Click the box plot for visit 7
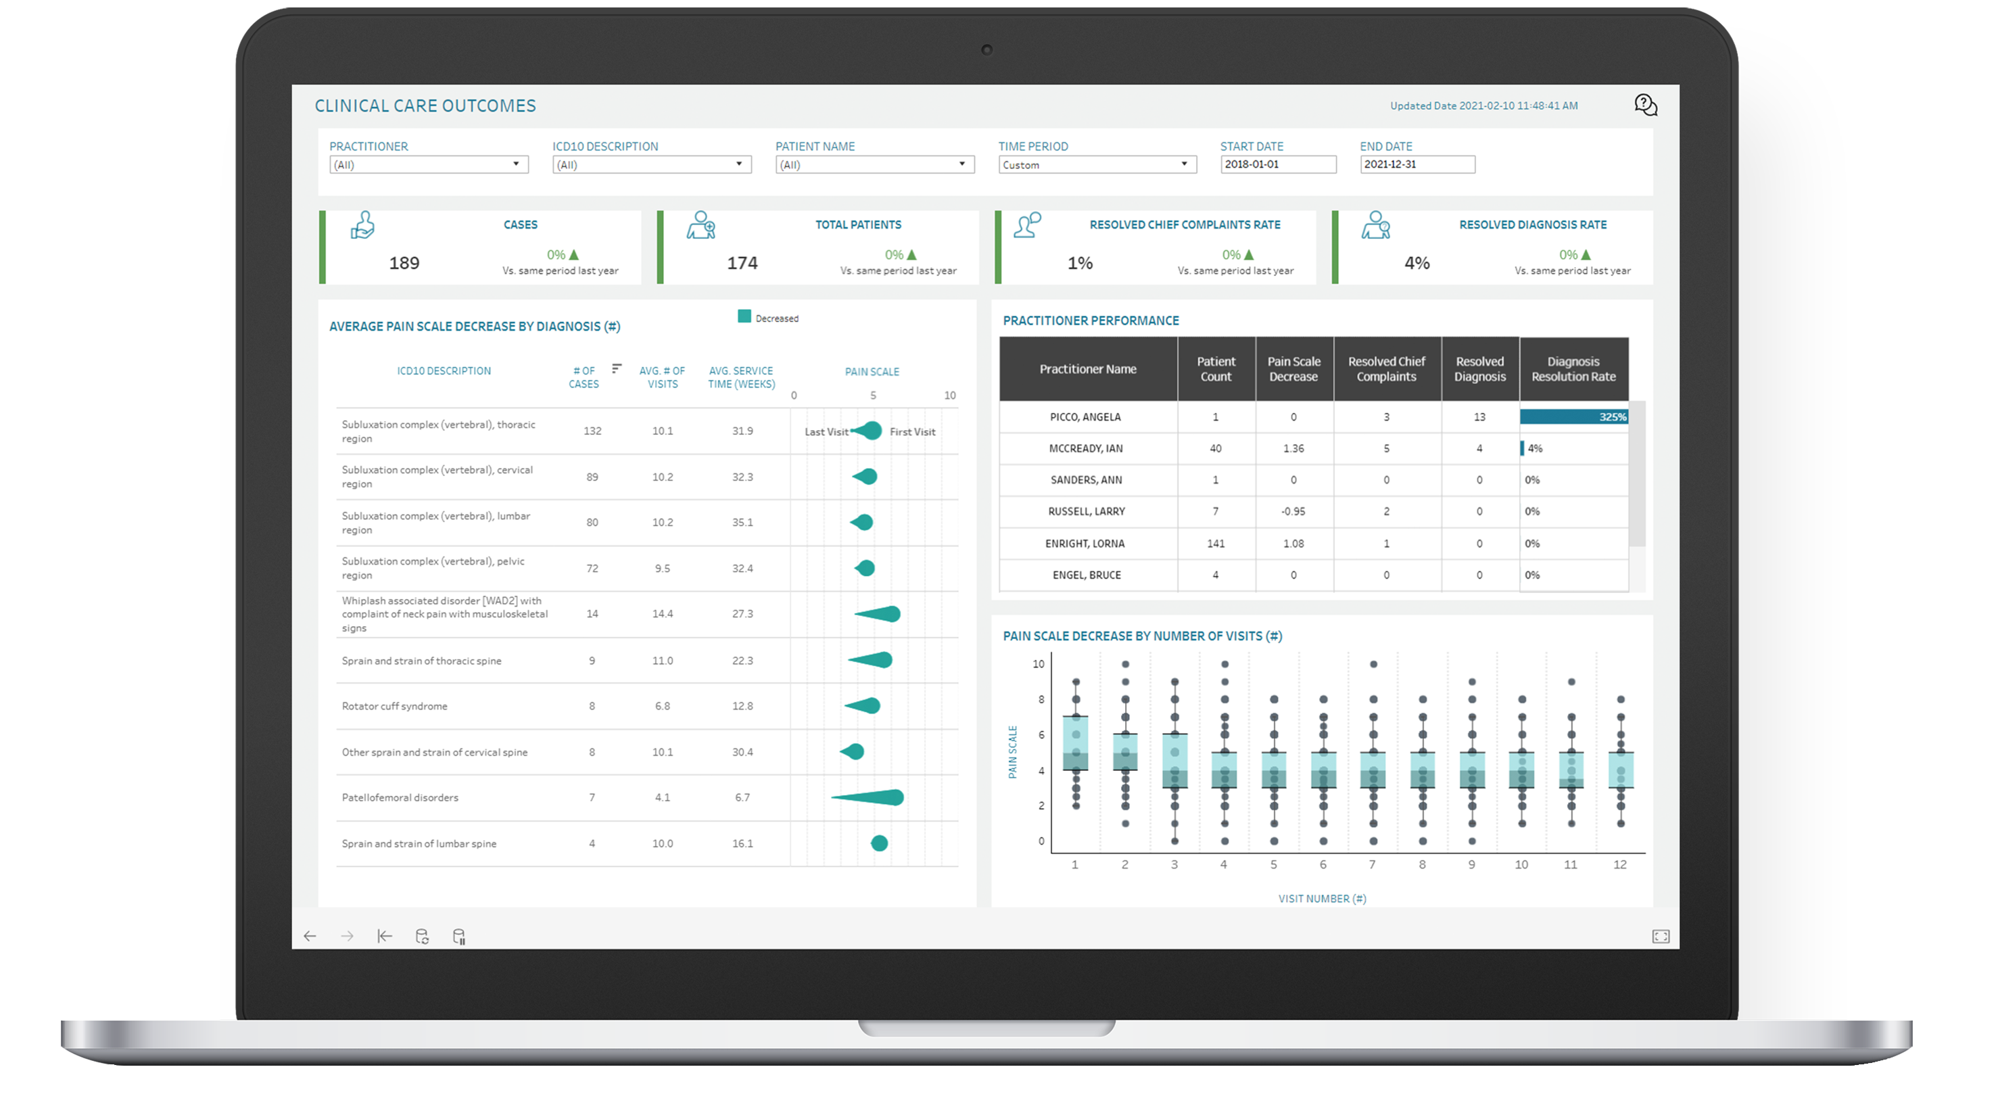The height and width of the screenshot is (1113, 1996). [1373, 769]
